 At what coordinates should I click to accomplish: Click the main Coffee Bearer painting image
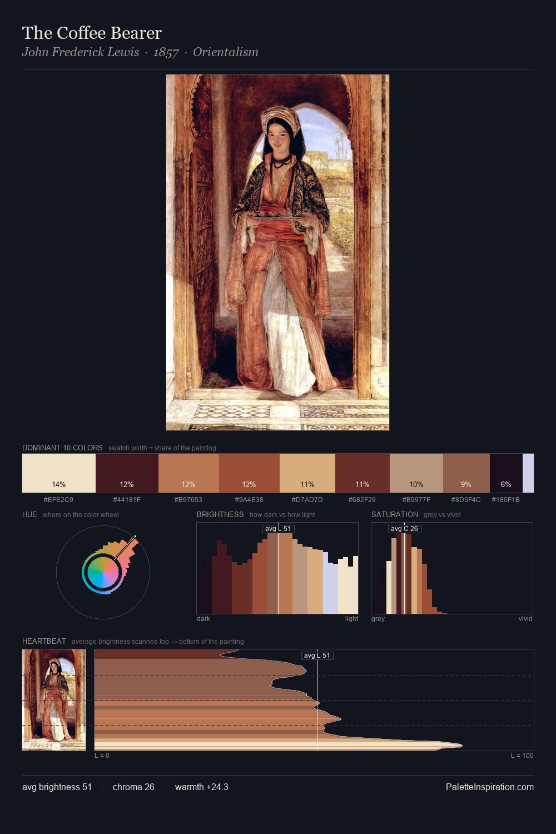(x=277, y=252)
